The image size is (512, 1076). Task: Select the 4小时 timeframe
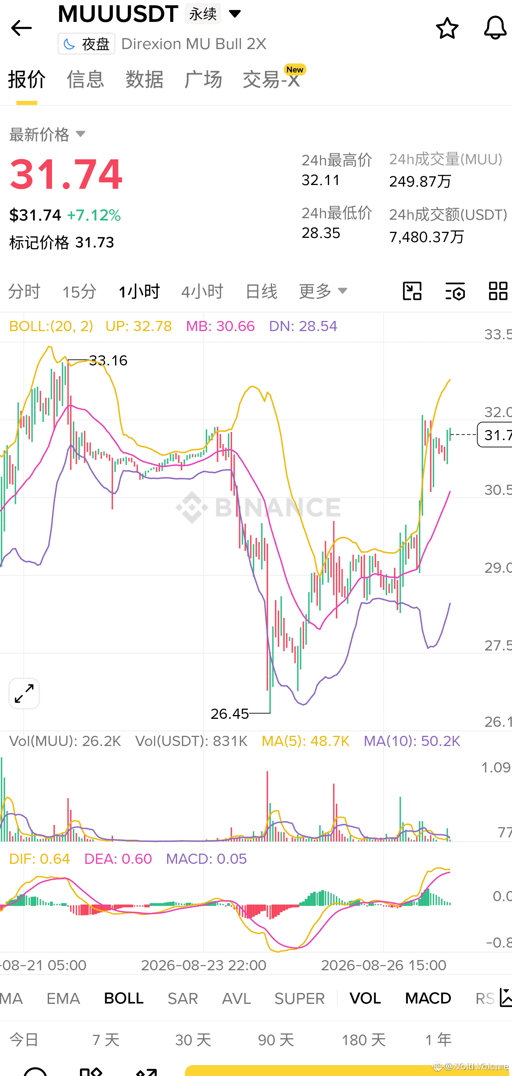click(x=202, y=291)
